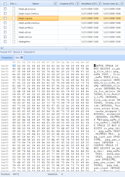Open the Modified (UTC) filter icon
The image size is (125, 177).
(100, 4)
